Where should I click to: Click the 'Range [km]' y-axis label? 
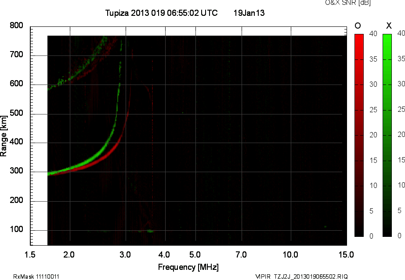pos(4,136)
